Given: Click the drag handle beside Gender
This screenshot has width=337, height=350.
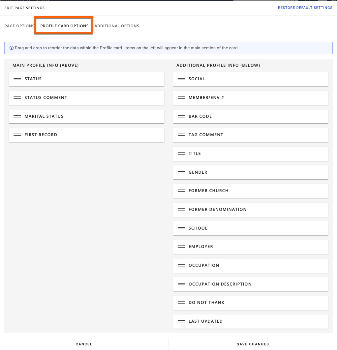Looking at the screenshot, I should (x=181, y=172).
